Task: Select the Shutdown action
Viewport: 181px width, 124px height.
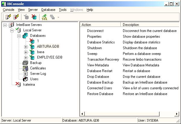Action: (x=94, y=48)
